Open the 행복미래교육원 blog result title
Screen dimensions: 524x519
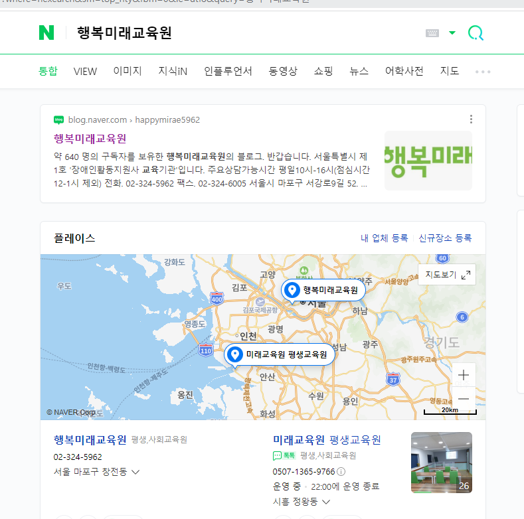(90, 139)
